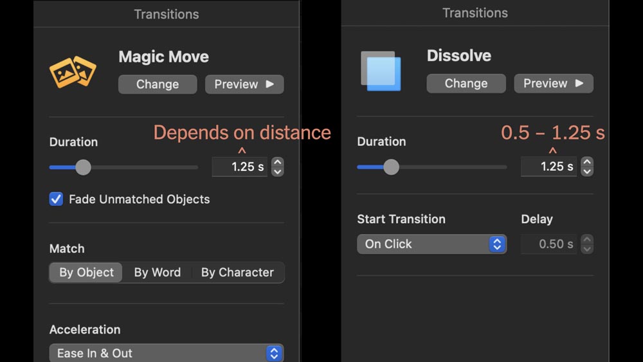Click Dissolve duration field showing 1.25 s
Screen dimensions: 643x362
tap(548, 167)
